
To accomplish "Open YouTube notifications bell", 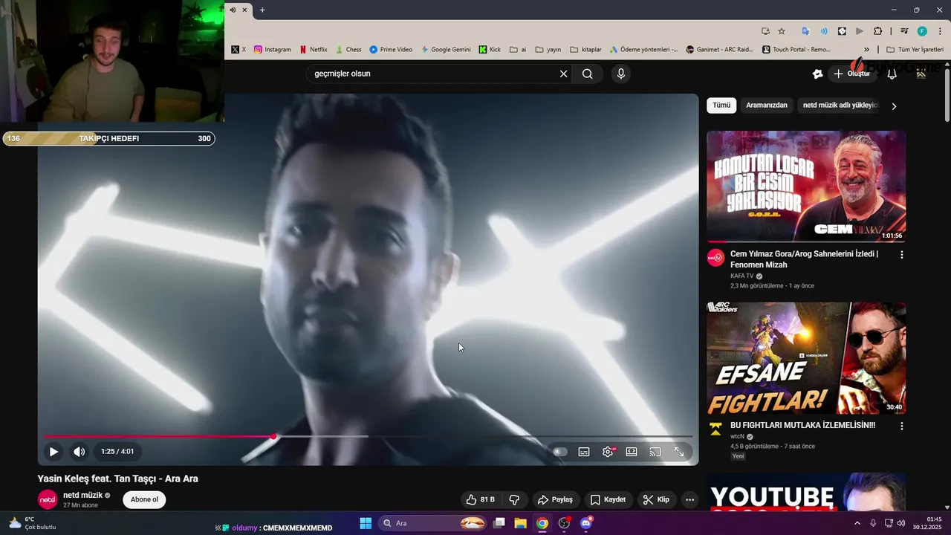I will click(x=892, y=74).
